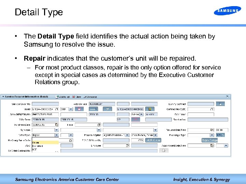Click the Service Order No field
Viewport: 246px width, 184px height.
click(x=45, y=104)
